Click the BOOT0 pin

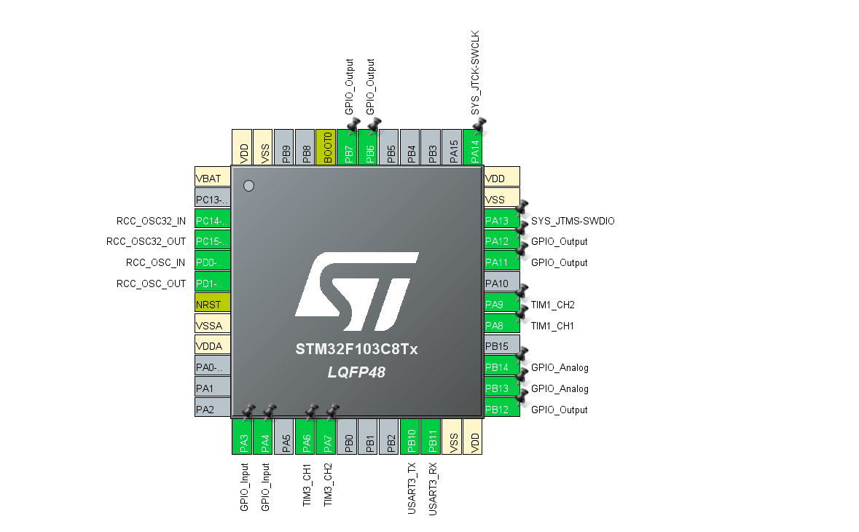click(x=327, y=146)
